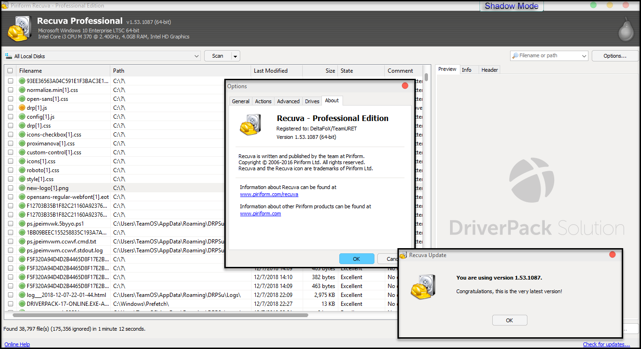The image size is (641, 349).
Task: Check the box for new-logo[1].png
Action: pos(10,188)
